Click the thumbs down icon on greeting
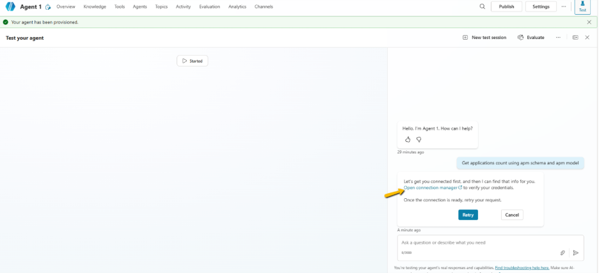The image size is (599, 273). coord(419,139)
